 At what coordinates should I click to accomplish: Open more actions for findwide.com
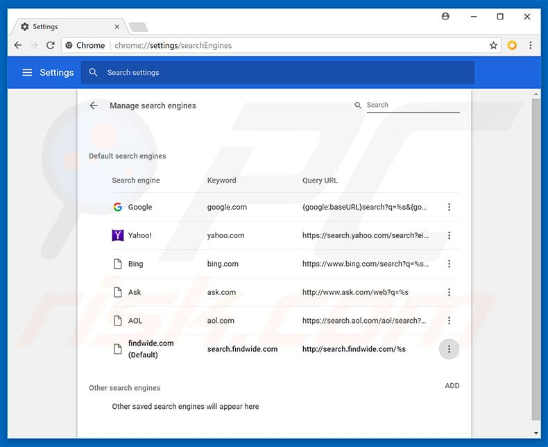click(449, 348)
